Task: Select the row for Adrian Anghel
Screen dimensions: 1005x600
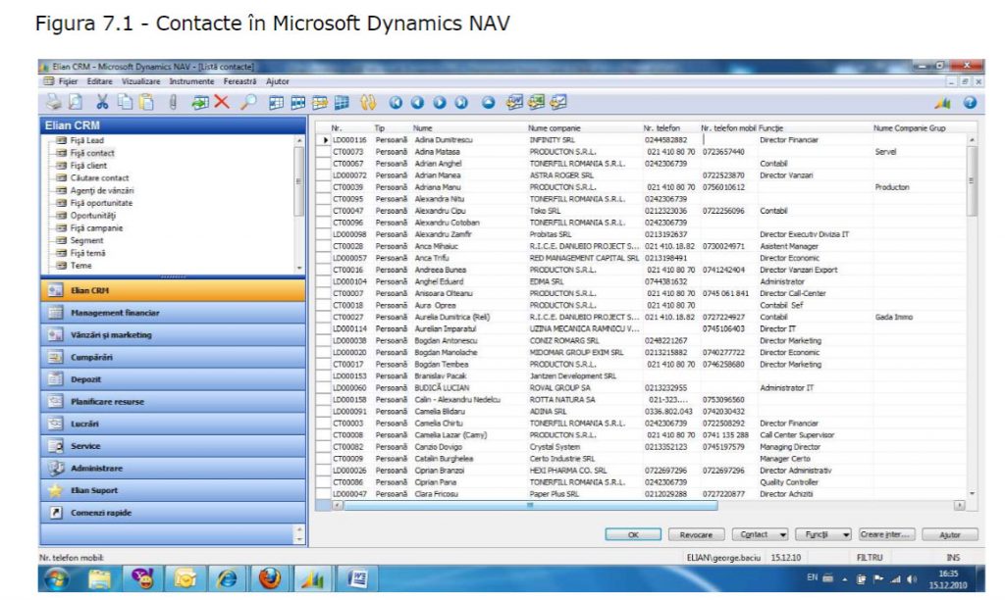Action: click(x=642, y=164)
